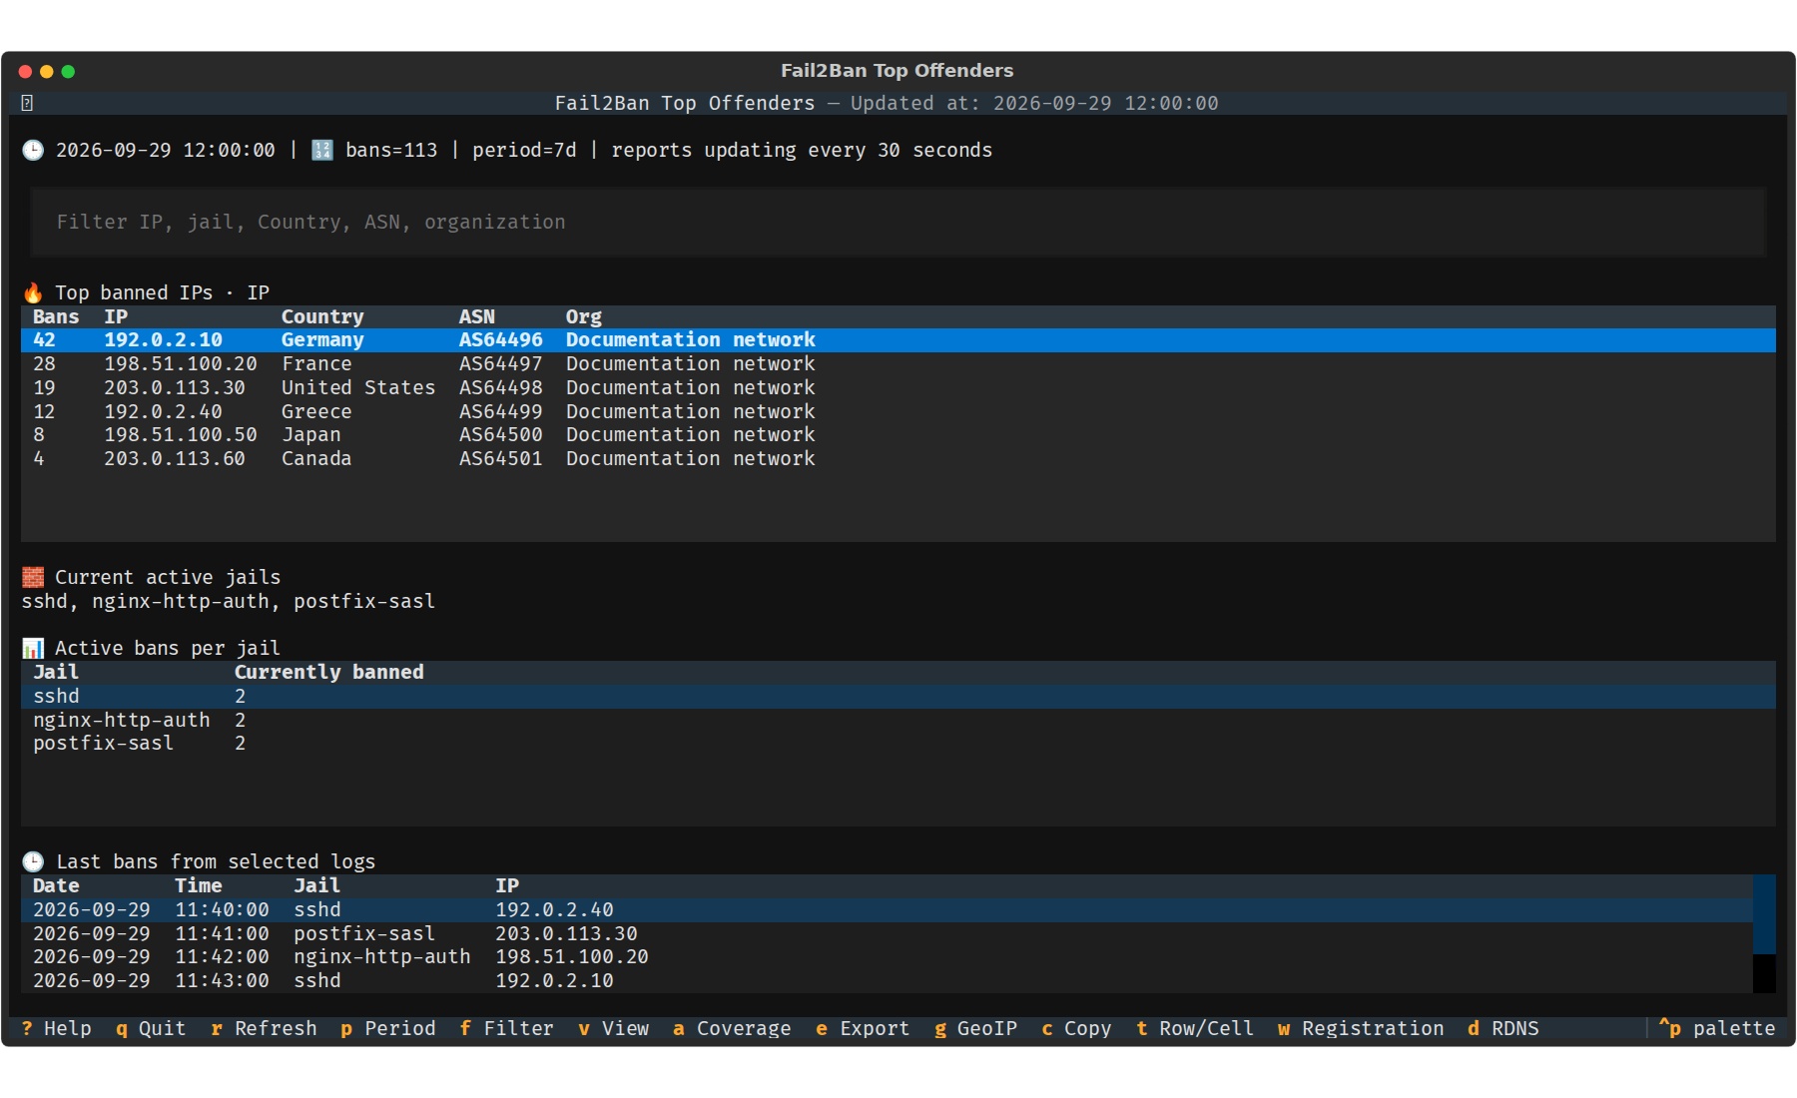This screenshot has width=1797, height=1098.
Task: Click the Jail column header in bans-per-jail table
Action: click(x=56, y=672)
